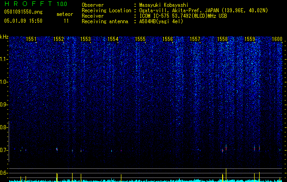
Task: Click the 1559 time marker
Action: (x=250, y=39)
